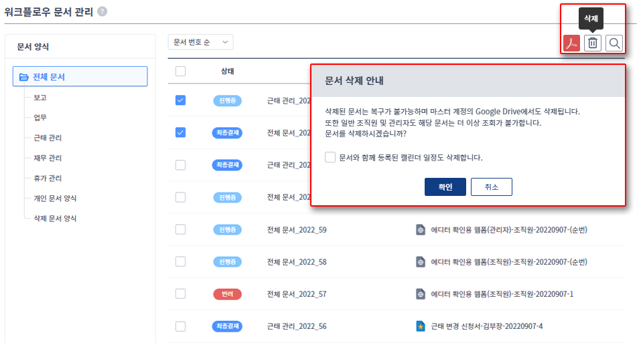This screenshot has height=343, width=643.
Task: Click starred document icon for 근태 관리_2022_56
Action: tap(421, 326)
